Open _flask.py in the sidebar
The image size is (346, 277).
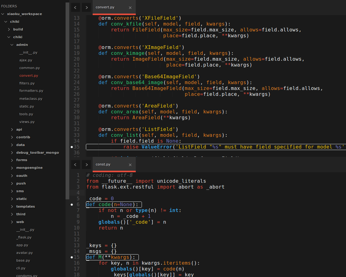[24, 238]
